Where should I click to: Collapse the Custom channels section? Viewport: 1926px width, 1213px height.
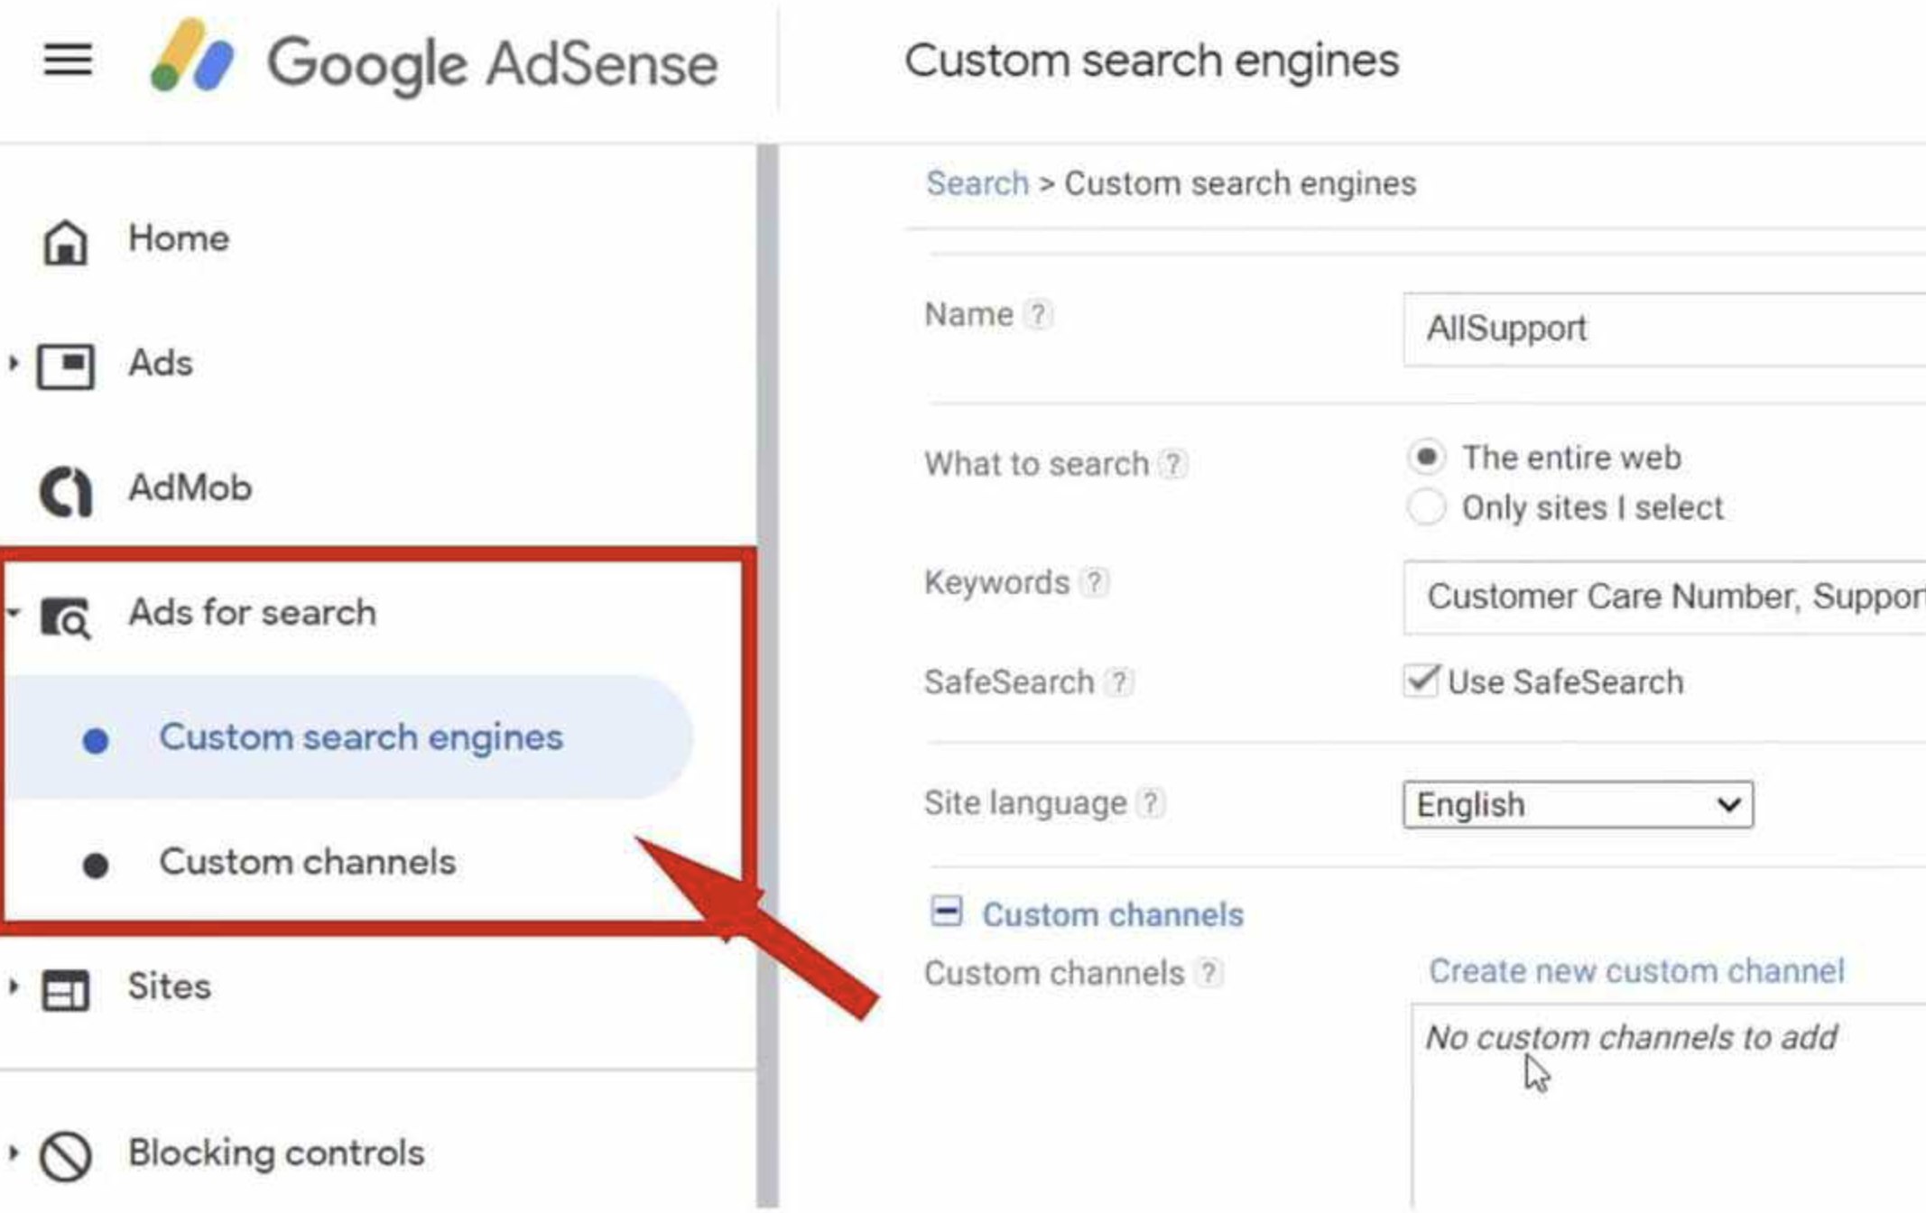tap(946, 912)
